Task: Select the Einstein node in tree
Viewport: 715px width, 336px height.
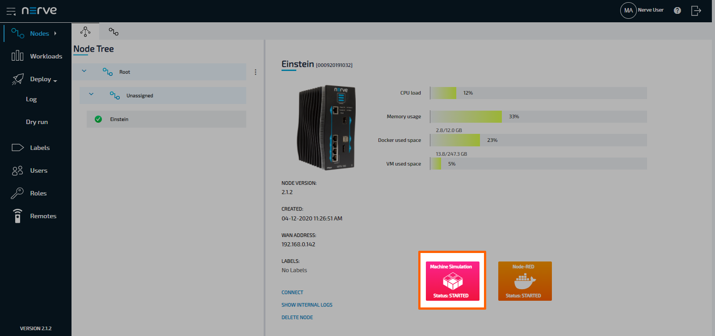Action: tap(119, 119)
